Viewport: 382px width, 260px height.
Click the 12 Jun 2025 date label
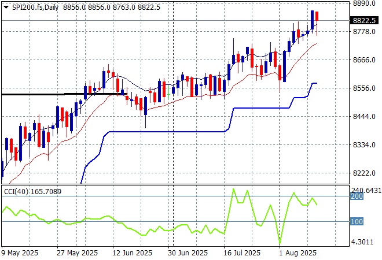[132, 253]
